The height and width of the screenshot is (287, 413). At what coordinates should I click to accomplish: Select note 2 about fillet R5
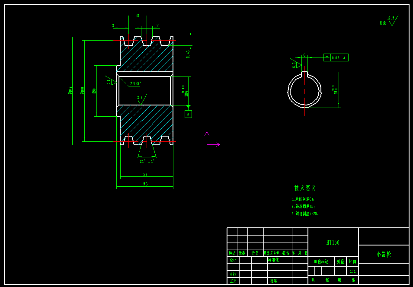pyautogui.click(x=303, y=207)
